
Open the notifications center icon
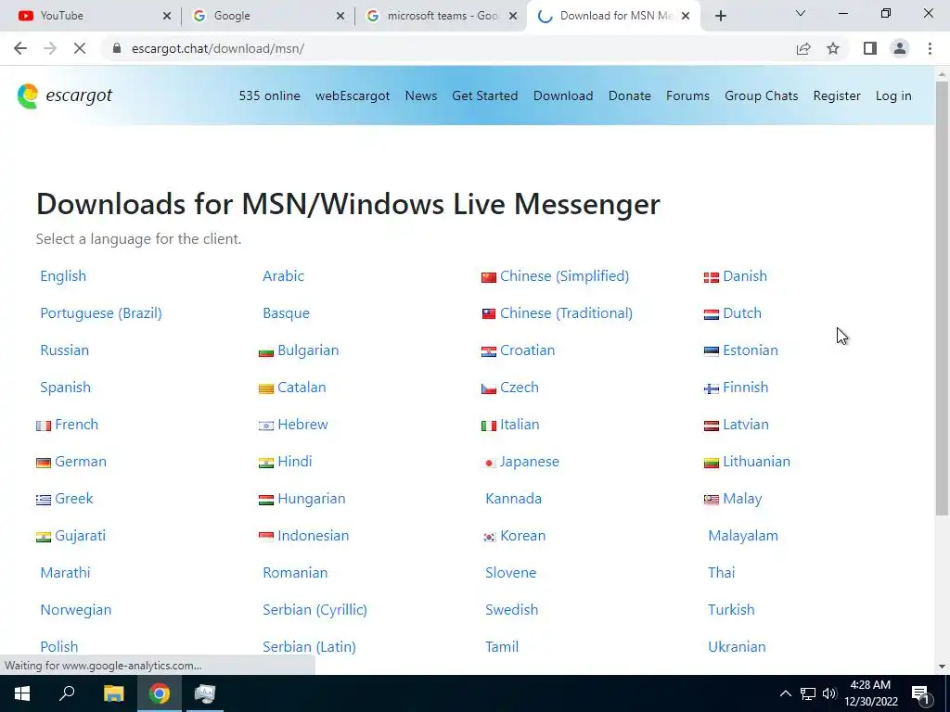point(921,693)
